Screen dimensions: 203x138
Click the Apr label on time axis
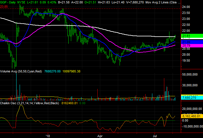click(100, 136)
